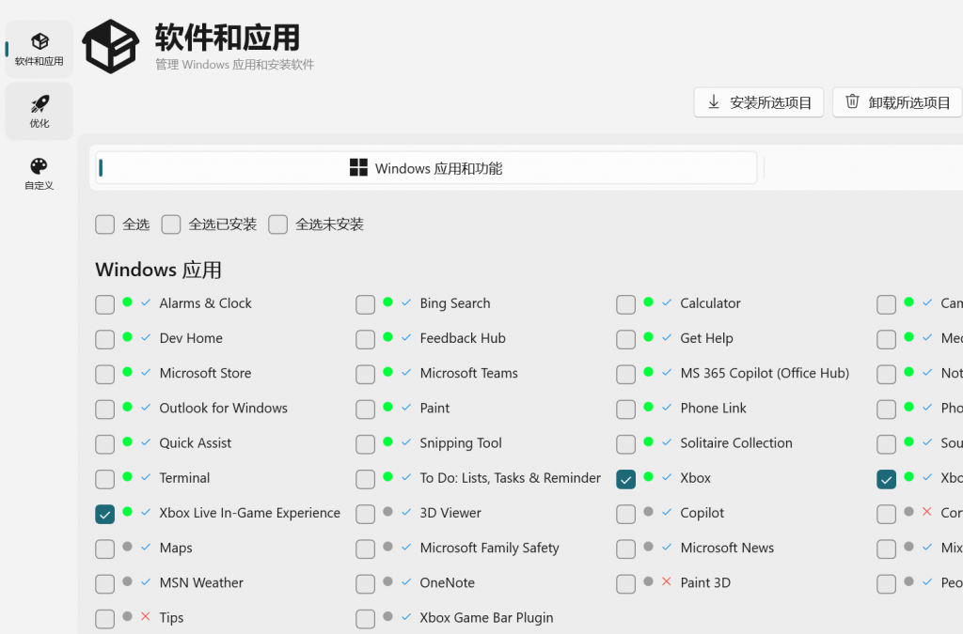This screenshot has height=634, width=963.
Task: Tick the Microsoft Family Safety checkbox
Action: click(366, 549)
